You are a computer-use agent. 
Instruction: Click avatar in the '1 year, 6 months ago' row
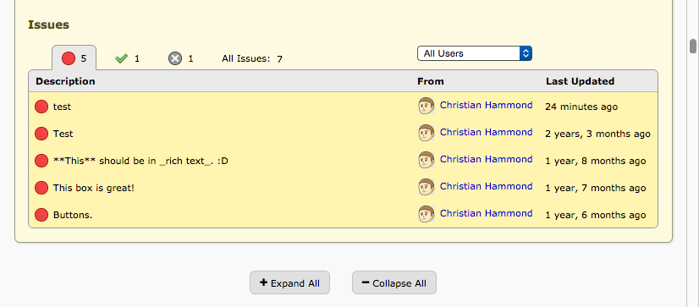[427, 214]
